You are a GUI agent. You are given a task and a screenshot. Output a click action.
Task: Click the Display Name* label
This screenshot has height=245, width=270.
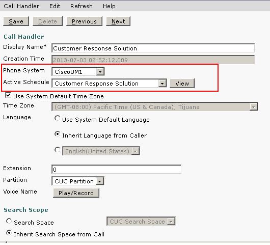pos(25,47)
